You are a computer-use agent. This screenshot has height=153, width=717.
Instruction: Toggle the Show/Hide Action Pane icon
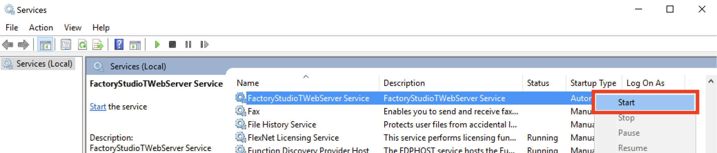tap(135, 45)
